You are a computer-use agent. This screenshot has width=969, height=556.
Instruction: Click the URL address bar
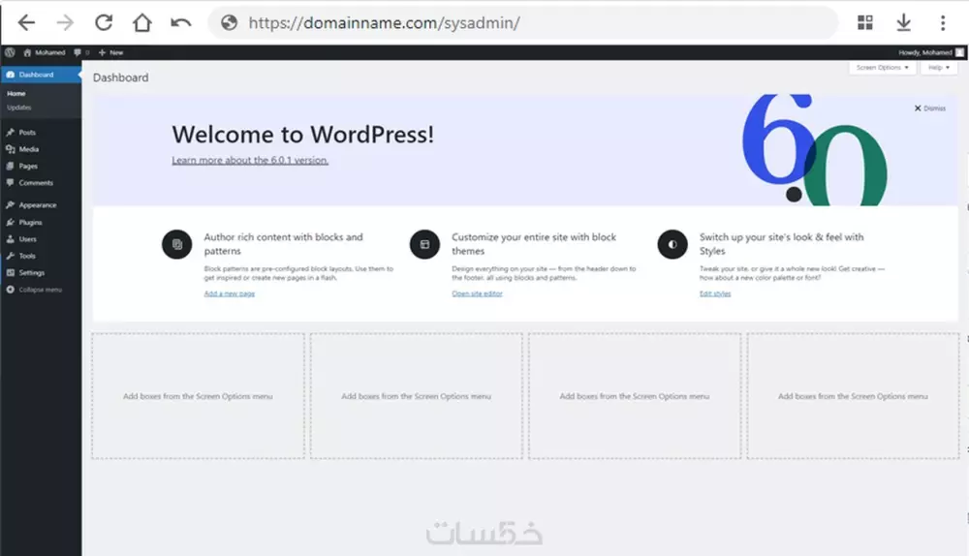pos(523,23)
